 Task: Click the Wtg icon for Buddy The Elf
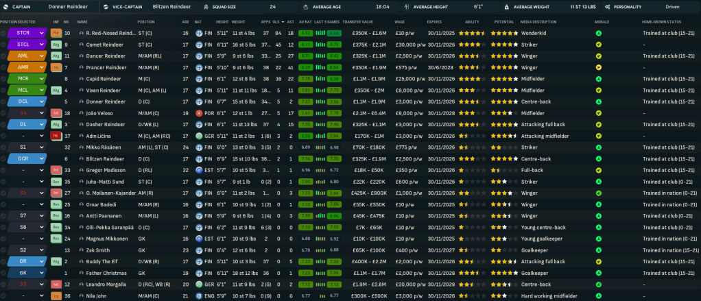coord(56,261)
